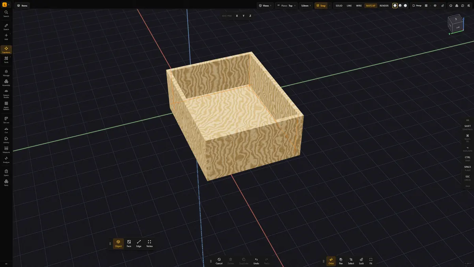The height and width of the screenshot is (267, 474).
Task: Expand the Views dropdown
Action: (265, 6)
